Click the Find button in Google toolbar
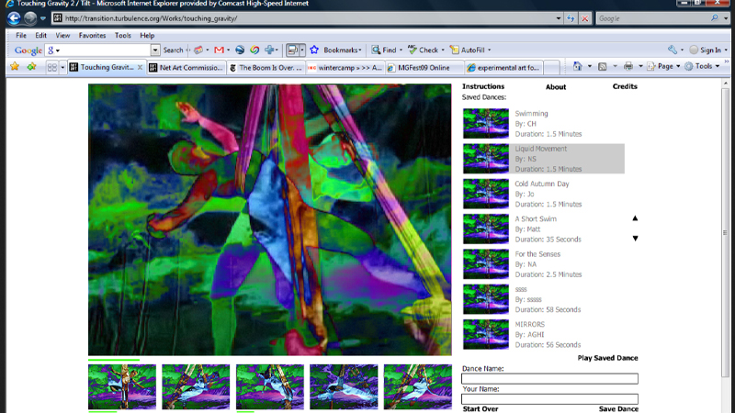 pos(384,50)
